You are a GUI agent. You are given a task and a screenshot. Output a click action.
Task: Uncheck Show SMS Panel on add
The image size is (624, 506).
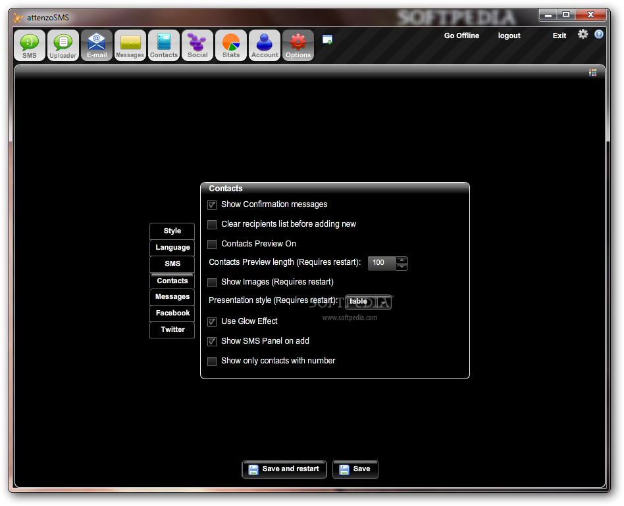tap(212, 342)
